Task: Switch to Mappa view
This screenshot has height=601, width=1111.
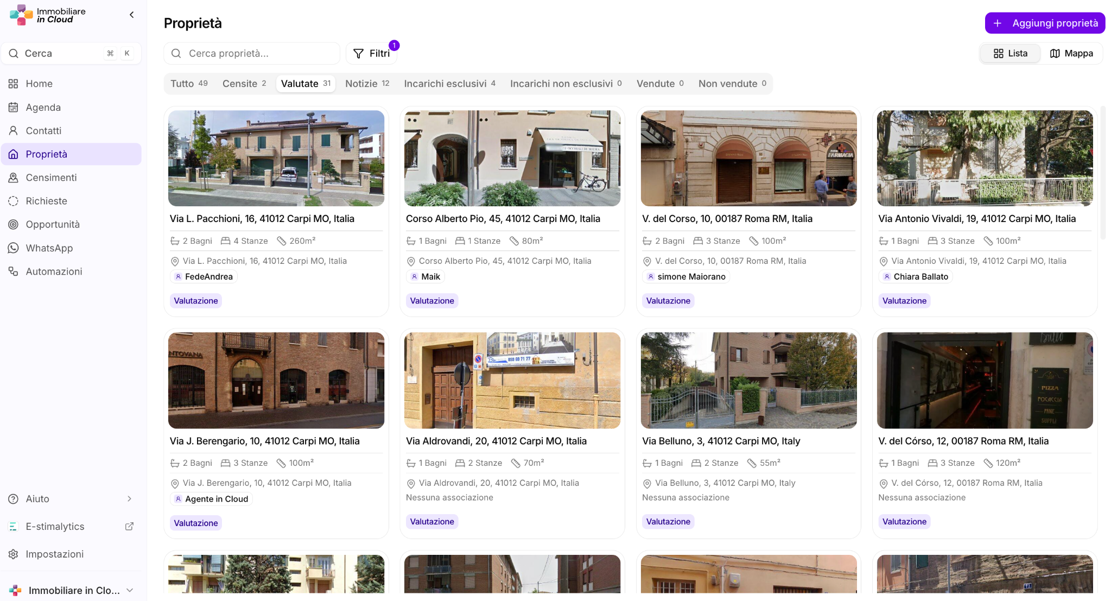Action: 1071,53
